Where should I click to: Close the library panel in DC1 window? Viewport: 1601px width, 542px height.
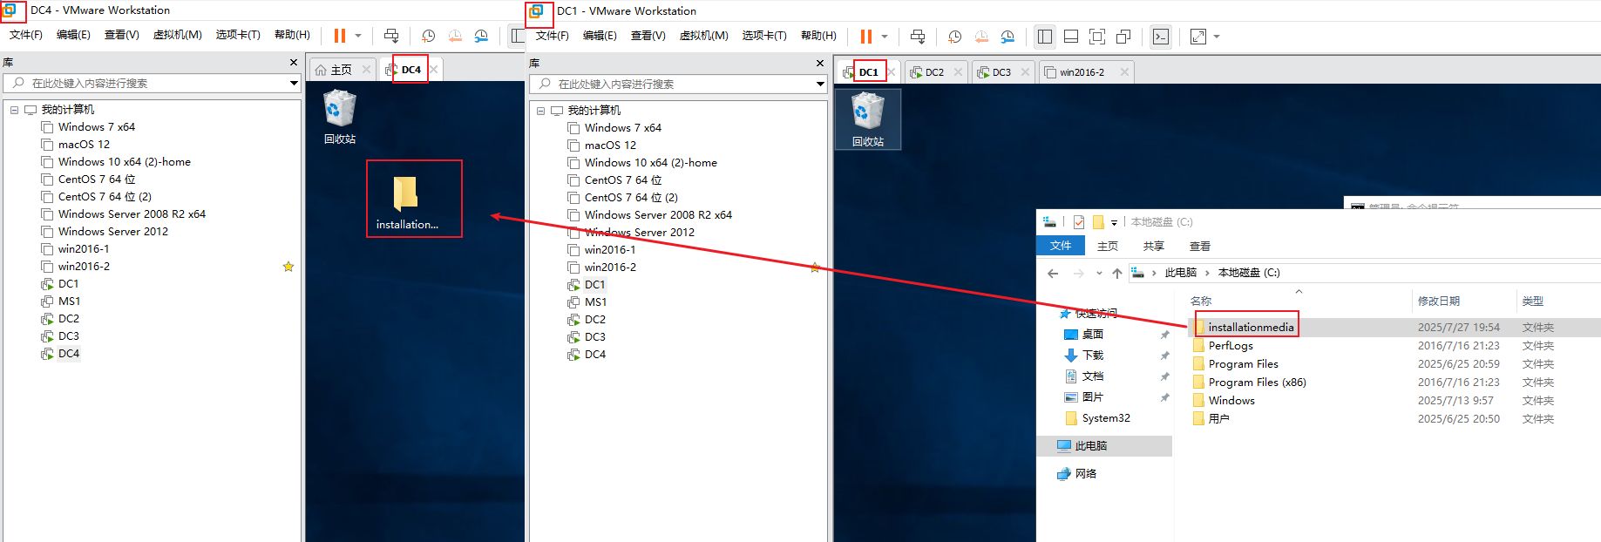(x=820, y=64)
